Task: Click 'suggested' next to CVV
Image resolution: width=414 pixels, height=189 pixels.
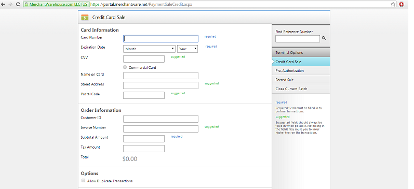Action: (x=178, y=56)
